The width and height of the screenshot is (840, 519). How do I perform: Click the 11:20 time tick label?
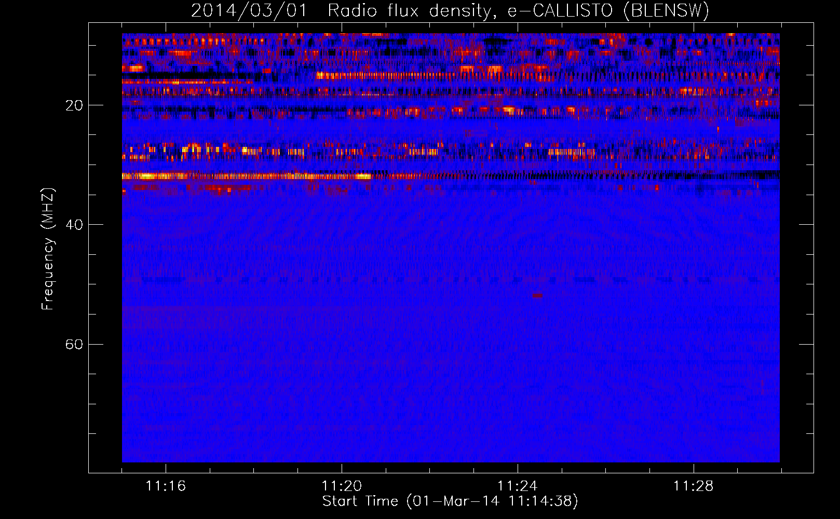[x=342, y=486]
